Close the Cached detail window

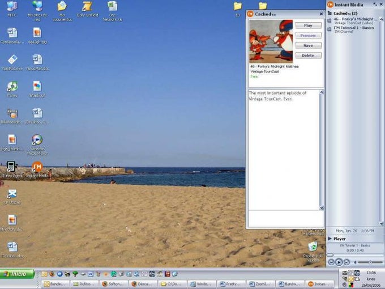tap(321, 14)
